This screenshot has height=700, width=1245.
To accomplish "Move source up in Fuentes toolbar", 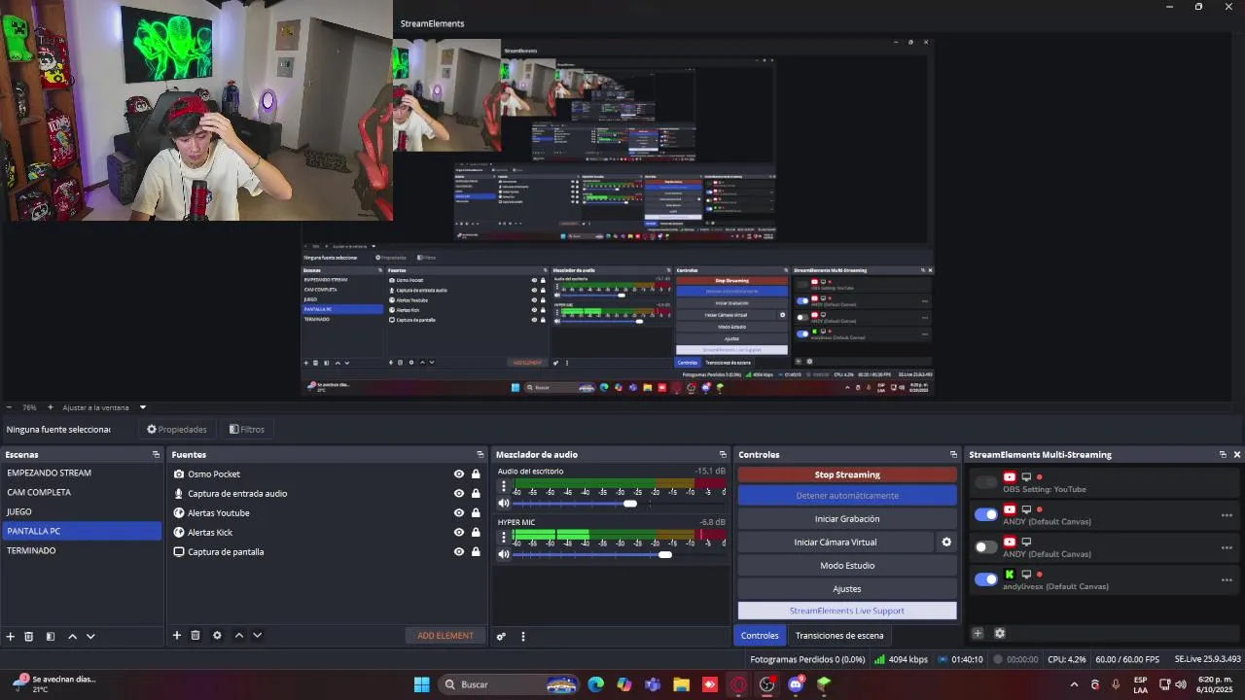I will [239, 636].
